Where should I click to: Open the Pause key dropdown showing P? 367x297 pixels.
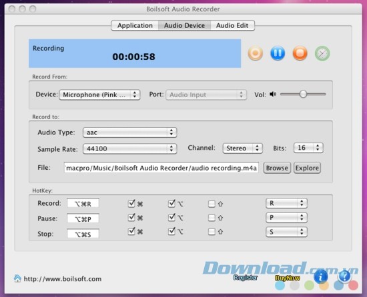(286, 217)
